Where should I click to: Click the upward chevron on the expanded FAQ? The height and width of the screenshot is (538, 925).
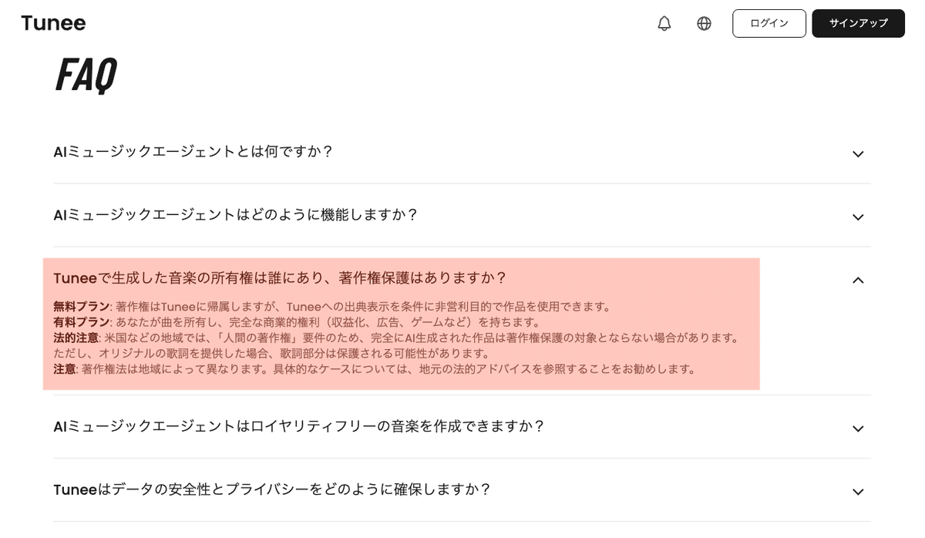[858, 281]
